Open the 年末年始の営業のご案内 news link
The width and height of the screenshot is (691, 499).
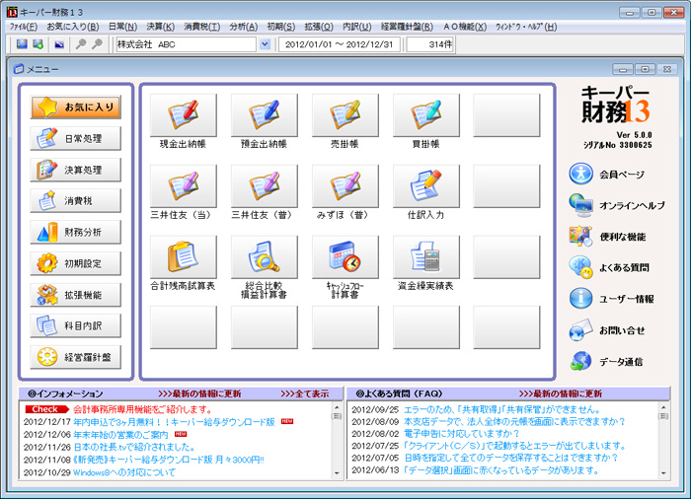(x=120, y=435)
